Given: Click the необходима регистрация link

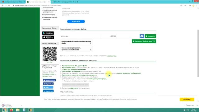Looking at the screenshot, I should [x=97, y=79].
